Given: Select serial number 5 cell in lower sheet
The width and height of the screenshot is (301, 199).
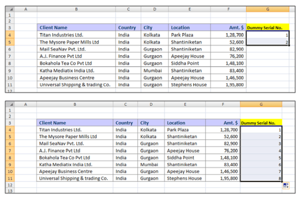Looking at the screenshot, I should tap(261, 157).
